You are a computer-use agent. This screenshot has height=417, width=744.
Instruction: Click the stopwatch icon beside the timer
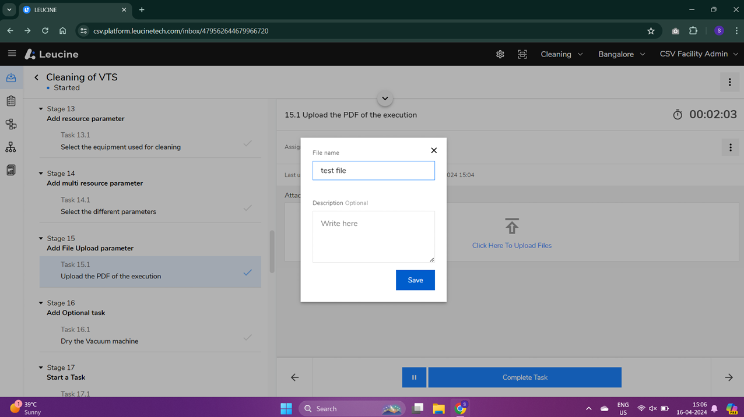pyautogui.click(x=678, y=115)
